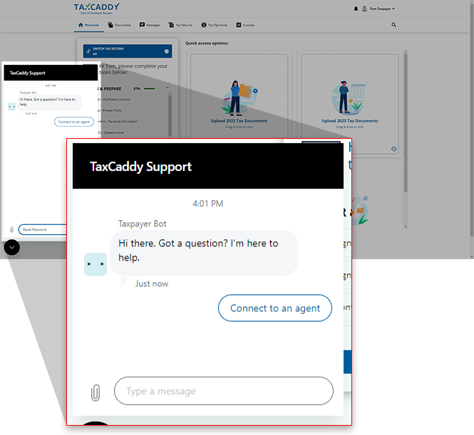Image resolution: width=474 pixels, height=435 pixels.
Task: Collapse the Prepare section chevron
Action: 168,88
